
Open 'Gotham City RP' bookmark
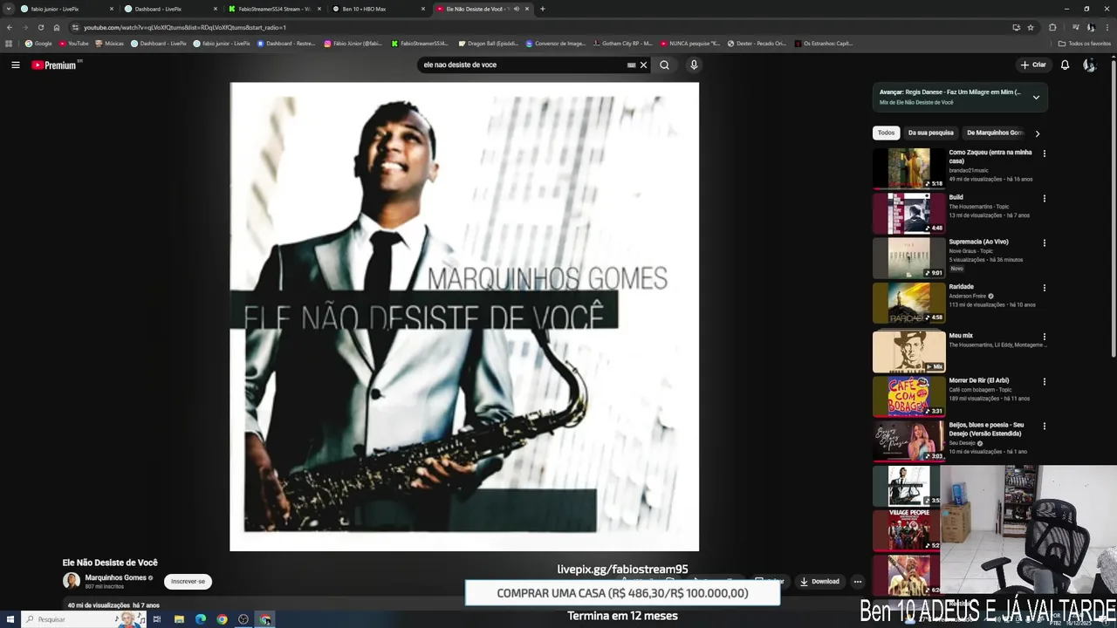[622, 43]
